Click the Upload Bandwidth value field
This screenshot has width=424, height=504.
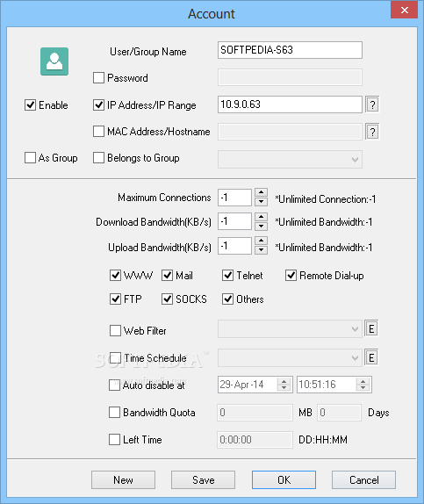(x=234, y=246)
